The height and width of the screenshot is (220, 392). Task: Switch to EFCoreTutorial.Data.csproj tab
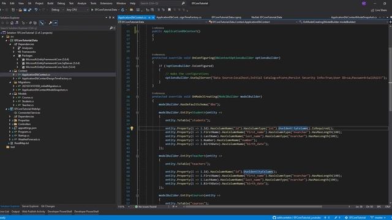pos(226,18)
